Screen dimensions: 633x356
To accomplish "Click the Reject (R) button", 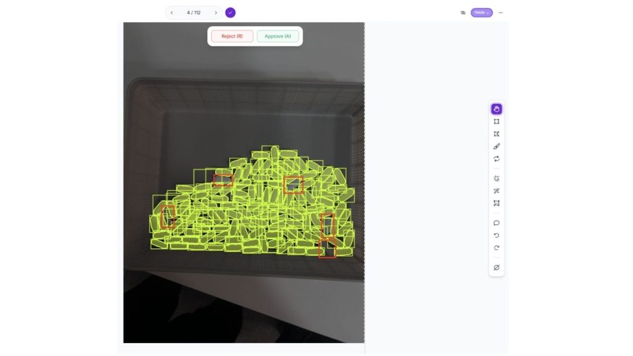I will point(232,36).
